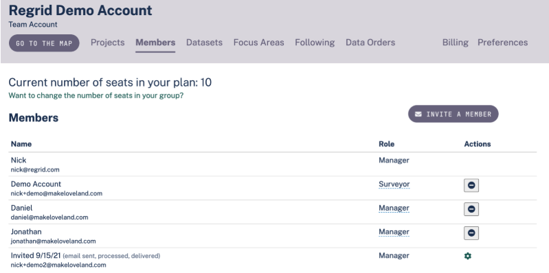The height and width of the screenshot is (273, 549).
Task: Click email nick+demo@makeloveland.com
Action: pos(56,193)
